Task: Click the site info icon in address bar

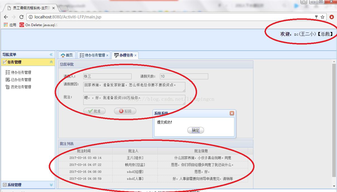Action: 31,17
